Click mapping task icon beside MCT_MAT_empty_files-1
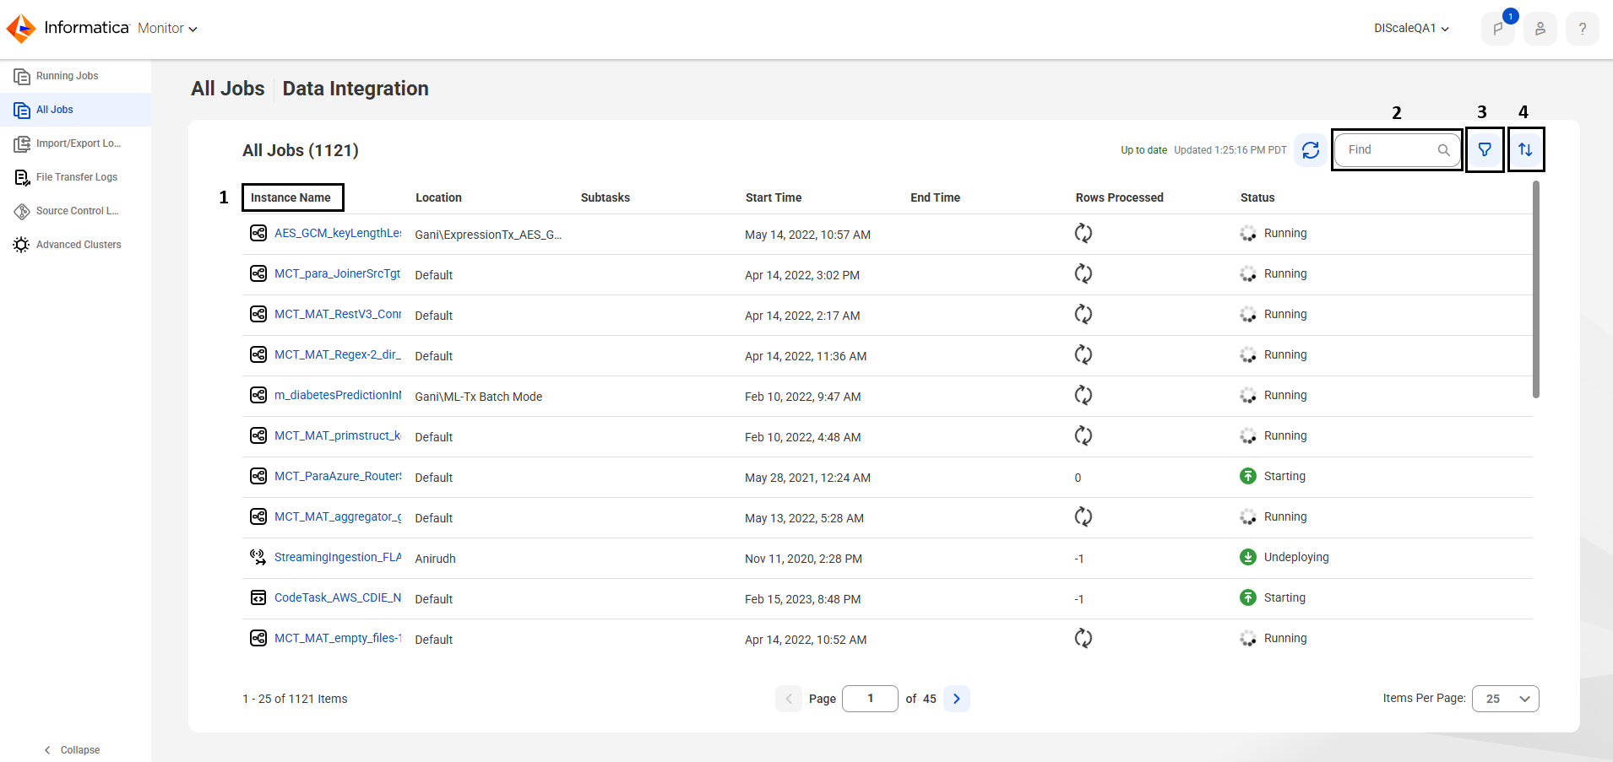 click(258, 638)
